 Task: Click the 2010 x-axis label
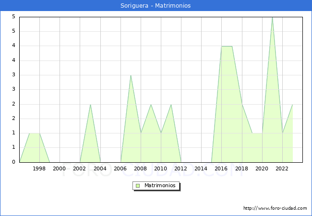point(161,168)
